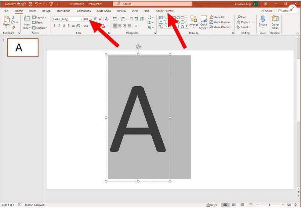Click the New Slide icon
The height and width of the screenshot is (209, 301).
(27, 19)
